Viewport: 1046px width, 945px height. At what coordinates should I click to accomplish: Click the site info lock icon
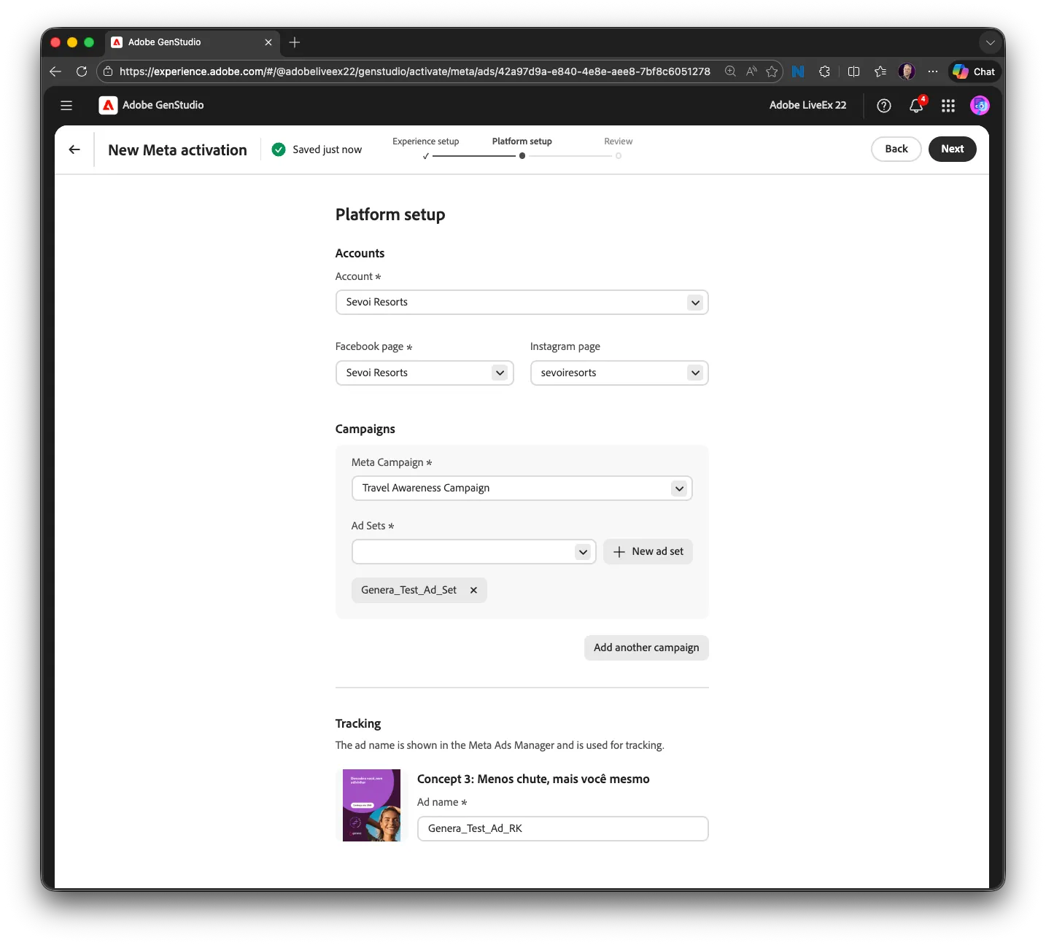(108, 71)
